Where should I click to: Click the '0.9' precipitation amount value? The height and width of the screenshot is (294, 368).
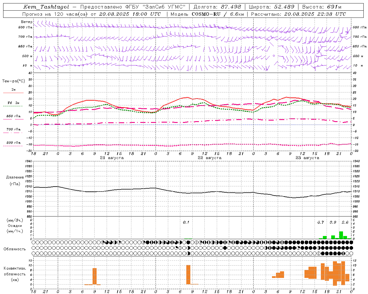pyautogui.click(x=333, y=222)
